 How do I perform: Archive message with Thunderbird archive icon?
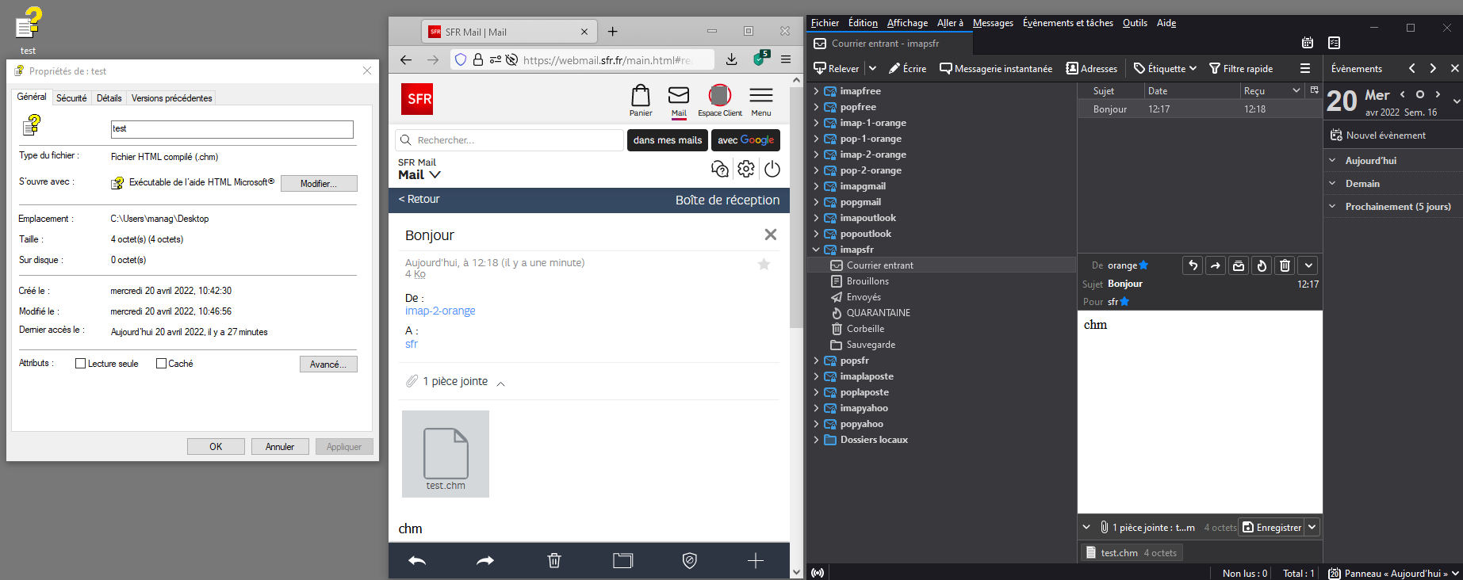click(1239, 265)
